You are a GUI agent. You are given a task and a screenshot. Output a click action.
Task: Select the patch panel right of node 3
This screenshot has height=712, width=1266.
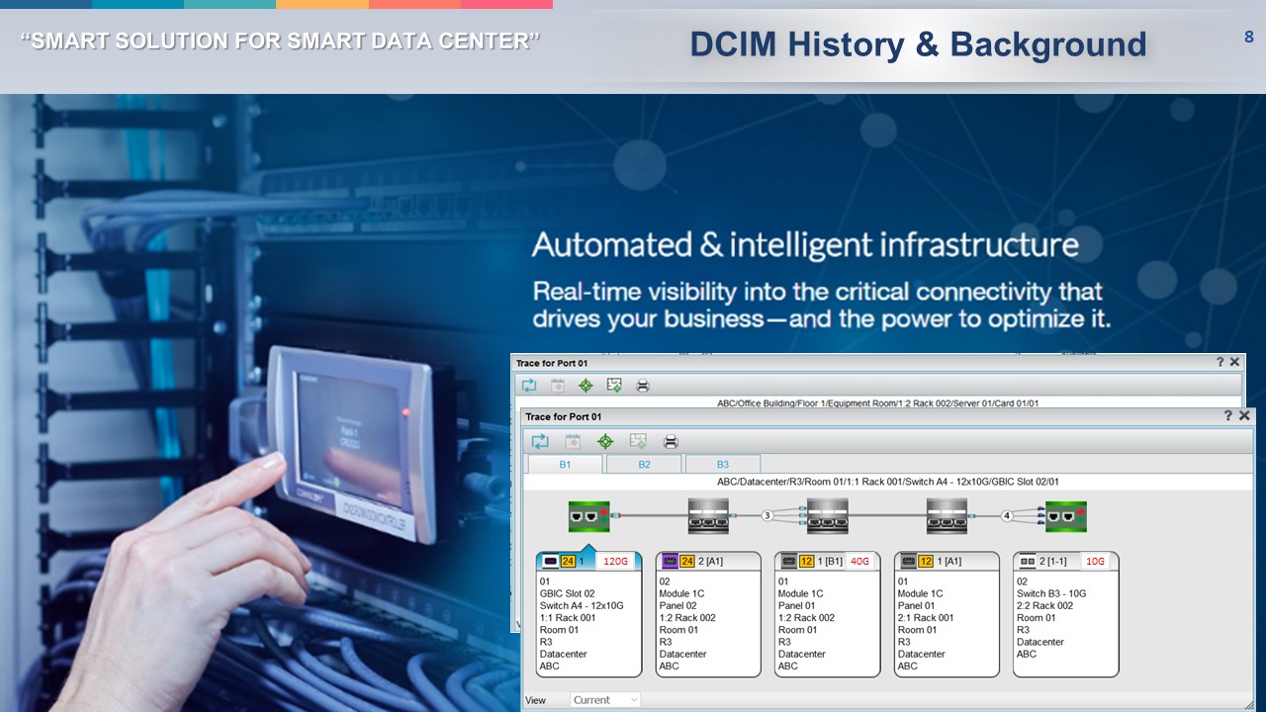tap(828, 515)
